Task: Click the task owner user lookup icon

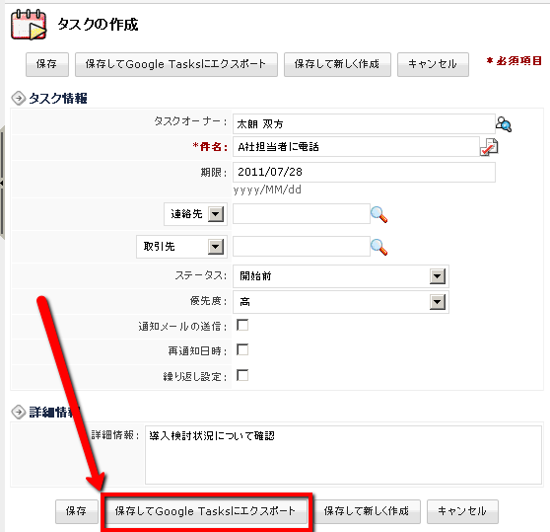Action: click(x=504, y=124)
